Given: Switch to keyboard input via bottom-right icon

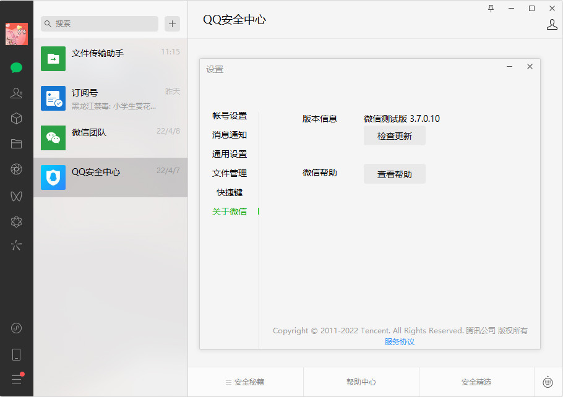Looking at the screenshot, I should pyautogui.click(x=547, y=382).
